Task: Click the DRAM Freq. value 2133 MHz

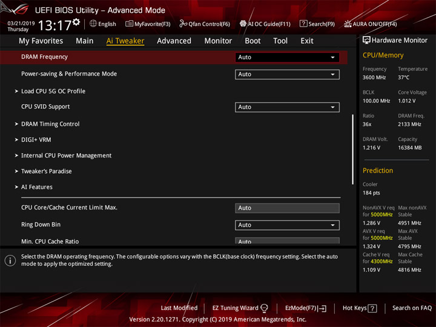Action: pyautogui.click(x=409, y=124)
